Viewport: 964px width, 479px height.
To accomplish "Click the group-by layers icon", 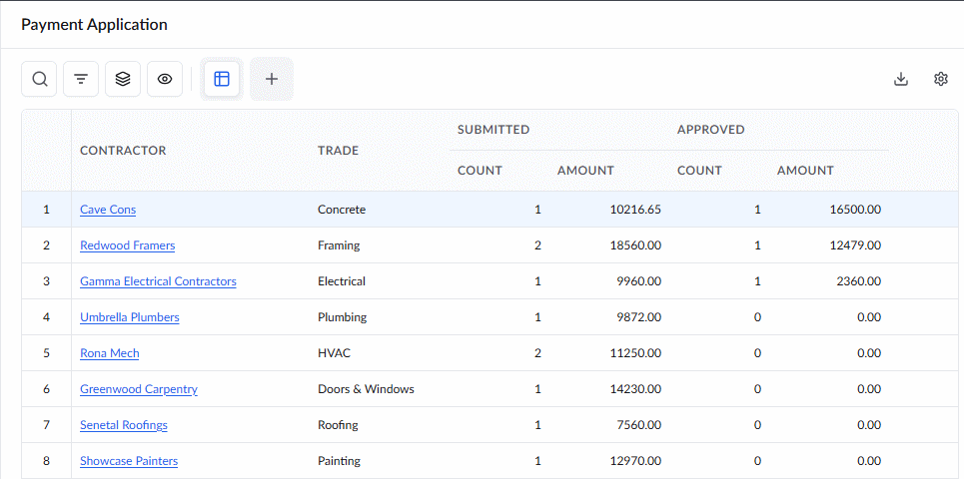I will 123,79.
